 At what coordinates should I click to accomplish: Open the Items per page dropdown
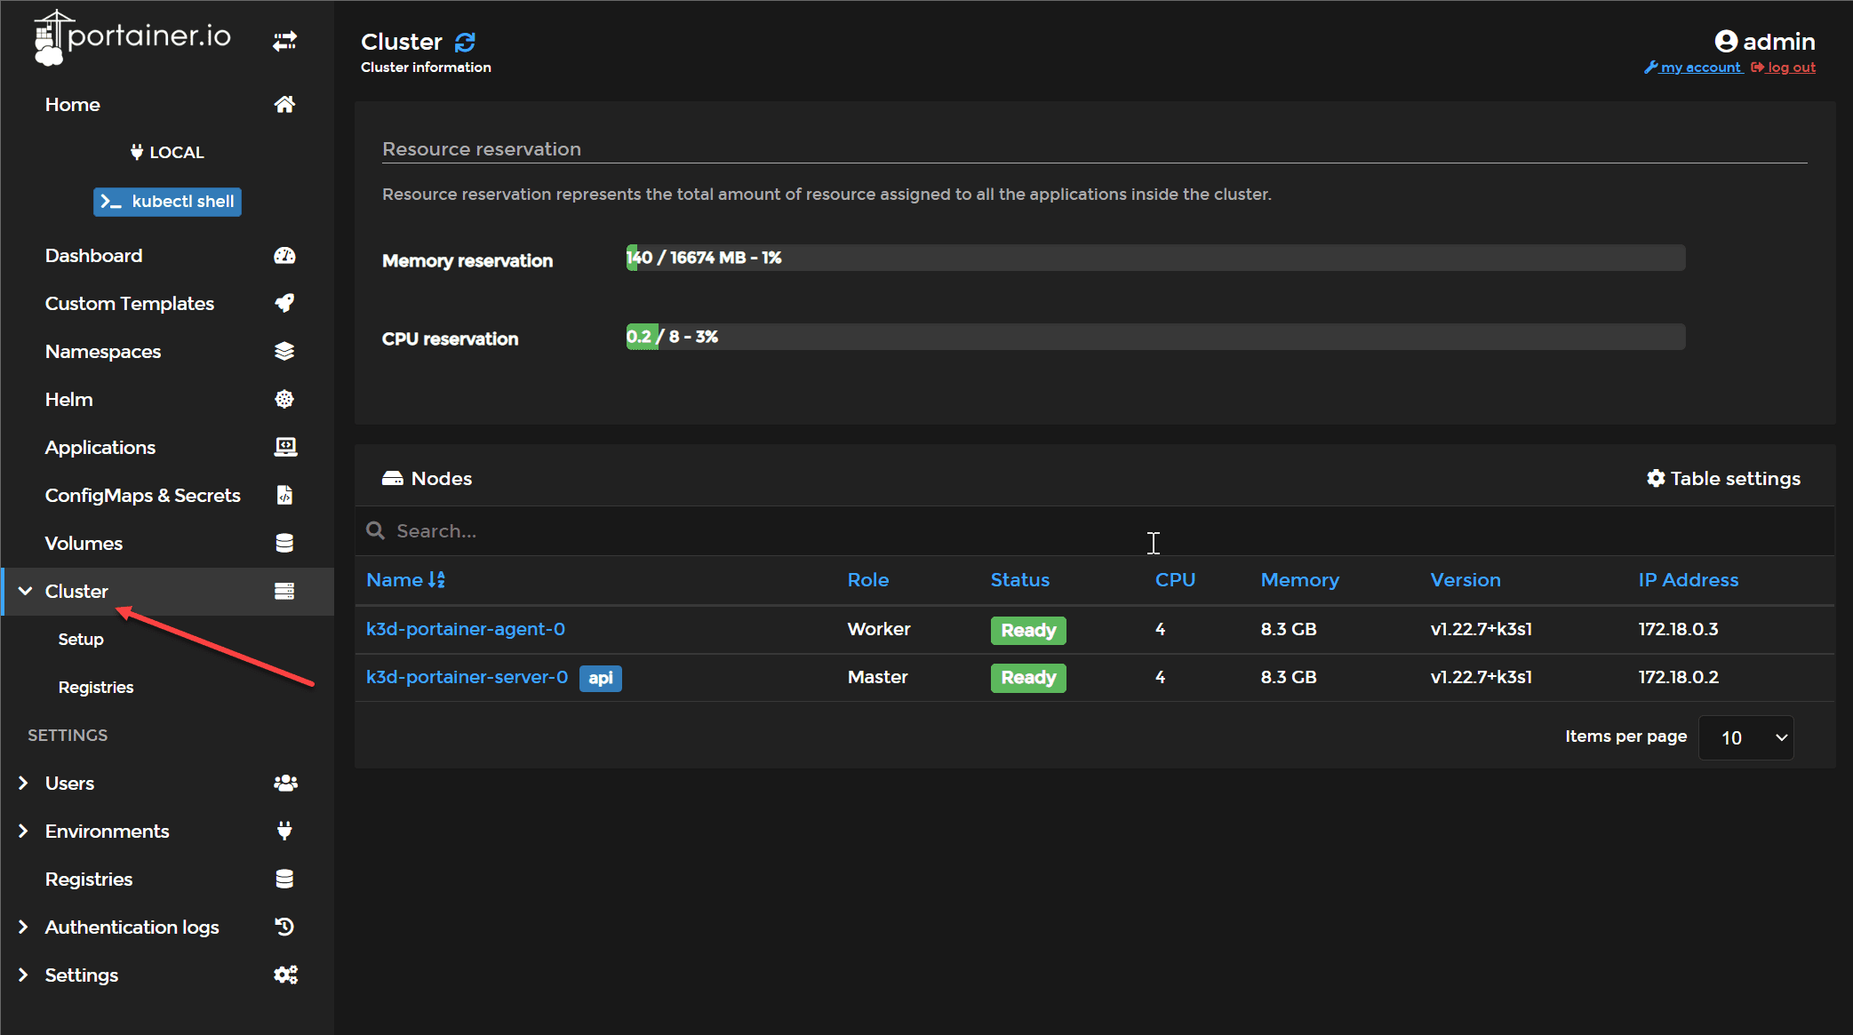(x=1745, y=737)
